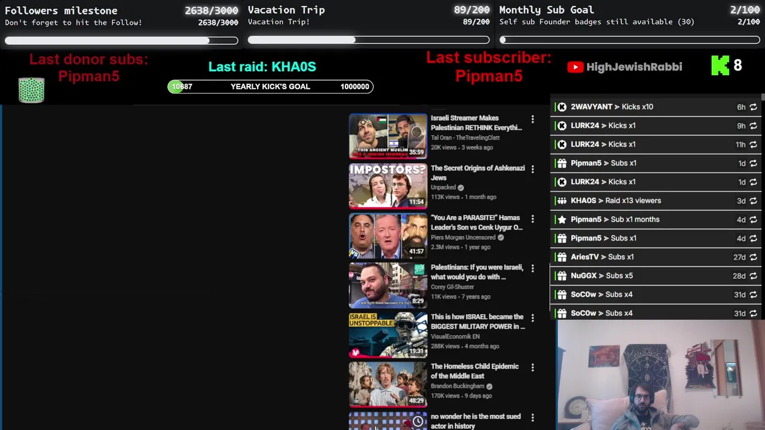Replay the 2WAVYANT Kicks x10 alert
Image resolution: width=765 pixels, height=430 pixels.
tap(753, 107)
